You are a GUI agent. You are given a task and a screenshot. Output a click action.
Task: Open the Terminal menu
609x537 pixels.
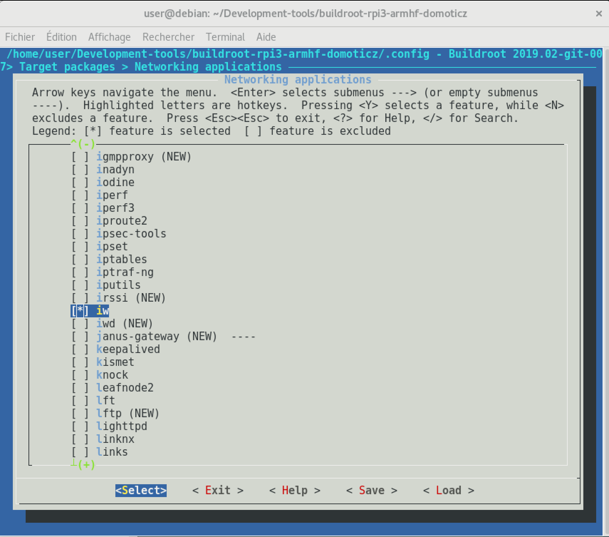click(225, 37)
